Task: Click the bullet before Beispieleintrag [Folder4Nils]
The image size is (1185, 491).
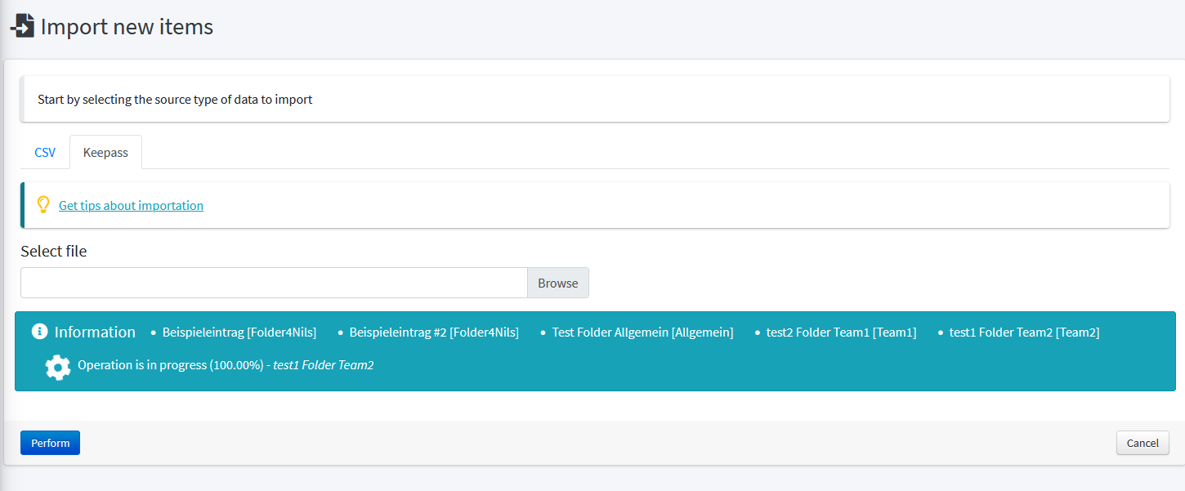Action: 152,332
